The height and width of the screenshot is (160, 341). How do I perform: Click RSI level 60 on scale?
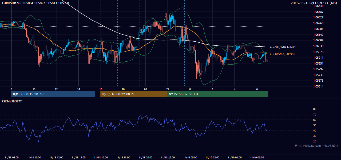pyautogui.click(x=315, y=120)
